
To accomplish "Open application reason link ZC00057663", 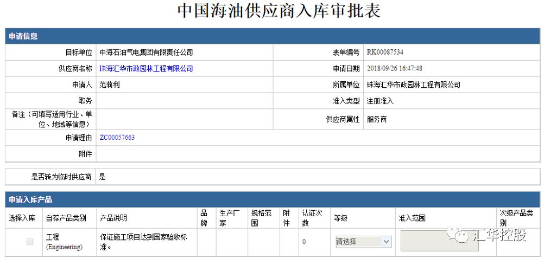I will [x=117, y=138].
